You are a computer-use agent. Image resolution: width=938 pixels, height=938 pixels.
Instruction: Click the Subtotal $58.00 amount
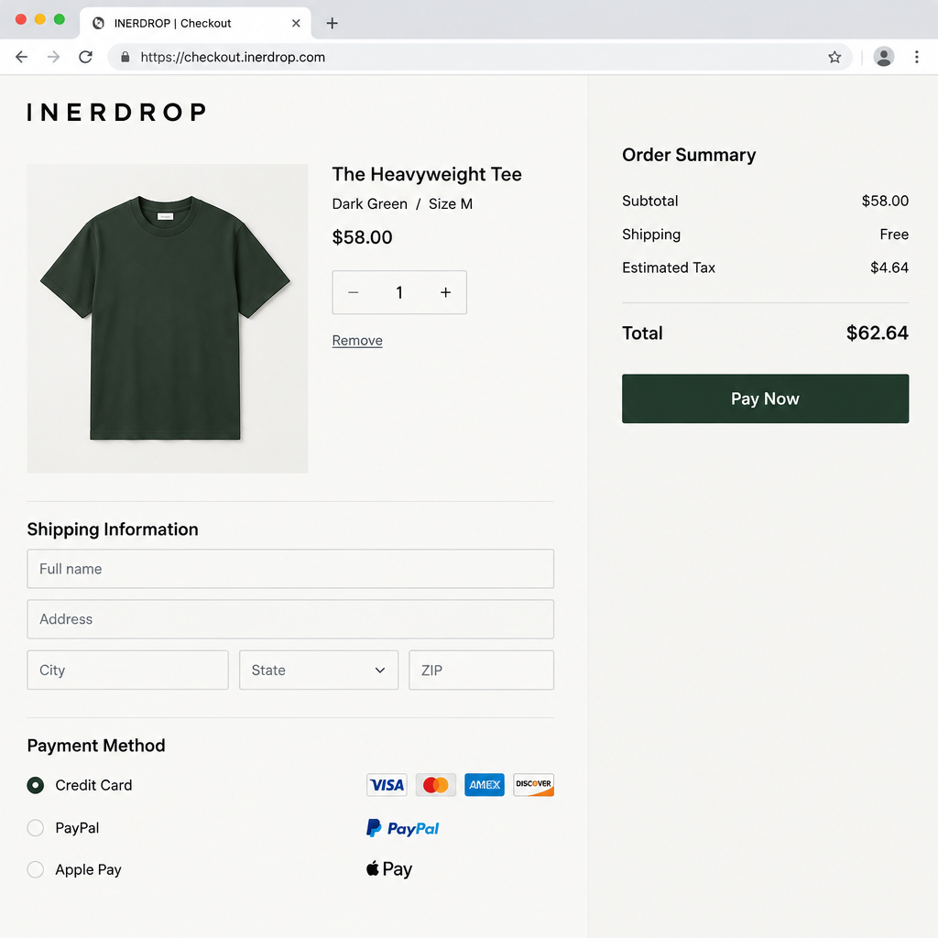885,201
